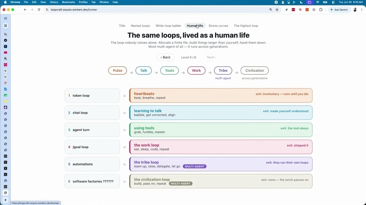Open the Apple menu
The height and width of the screenshot is (205, 366).
[5, 2]
